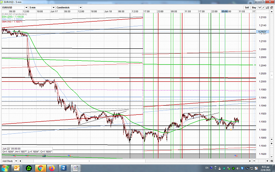Screen dimensions: 275x172
Task: Click the 1.2000 price level label
Action: point(263,81)
